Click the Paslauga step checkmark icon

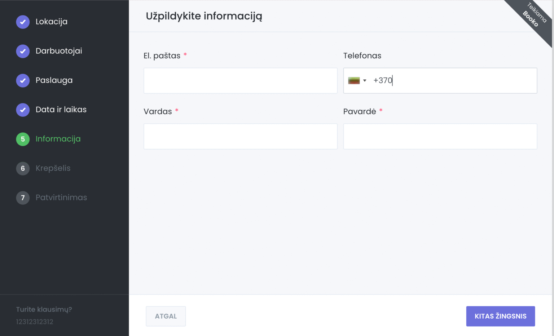[x=23, y=80]
